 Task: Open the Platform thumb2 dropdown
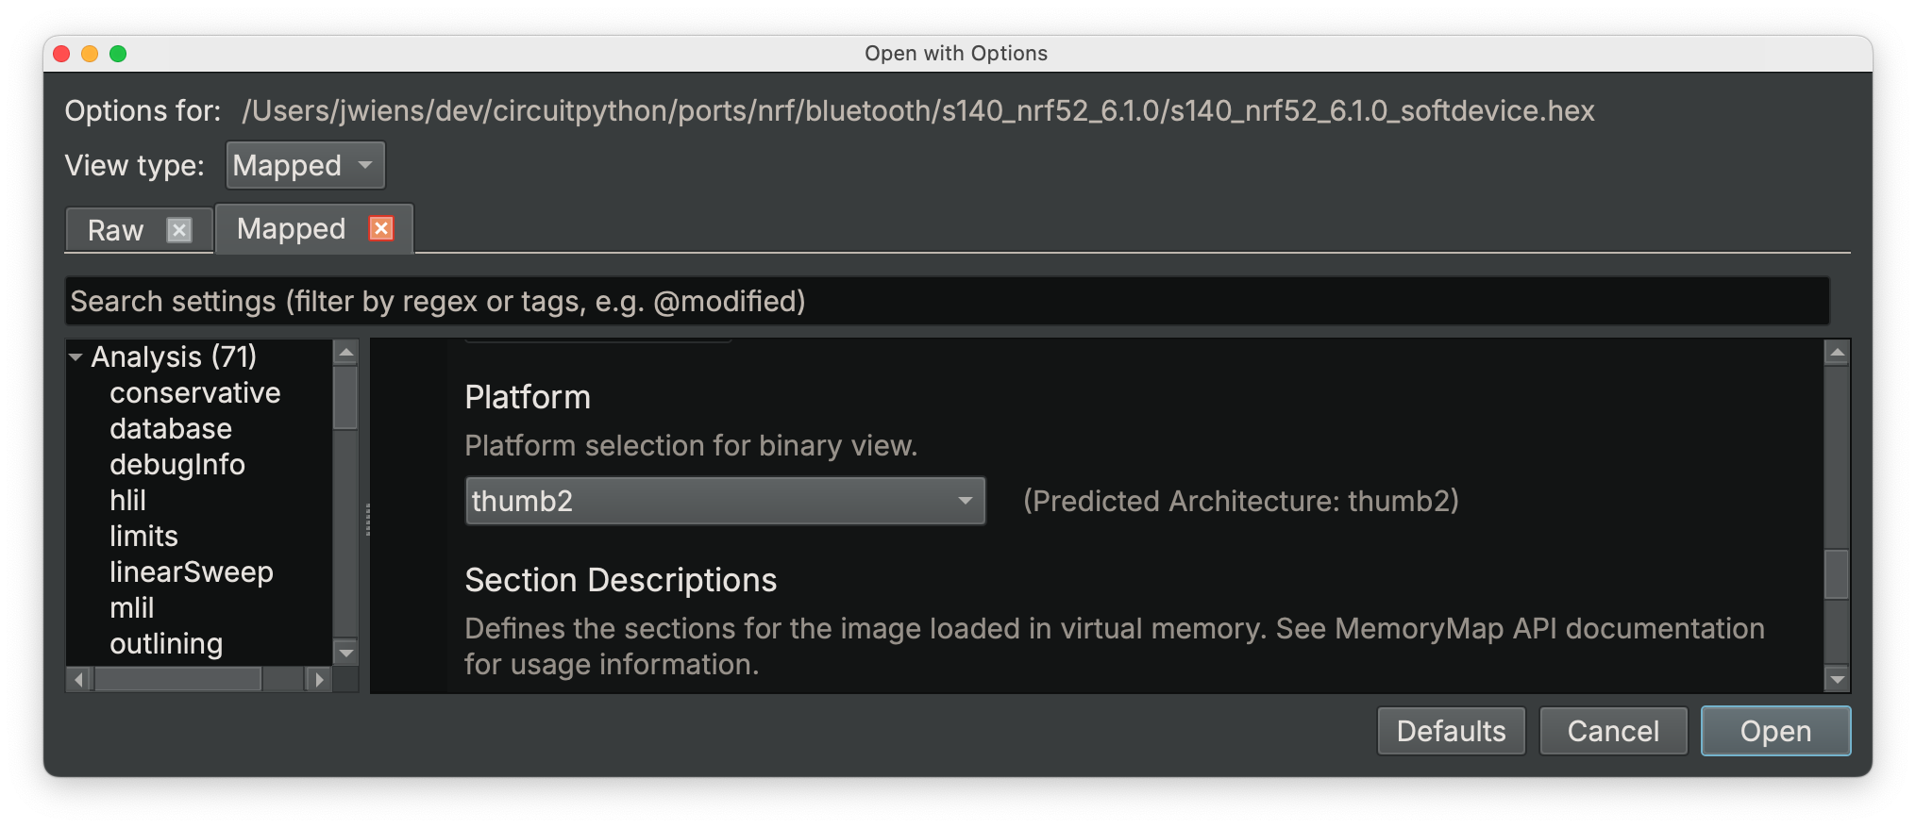point(725,501)
